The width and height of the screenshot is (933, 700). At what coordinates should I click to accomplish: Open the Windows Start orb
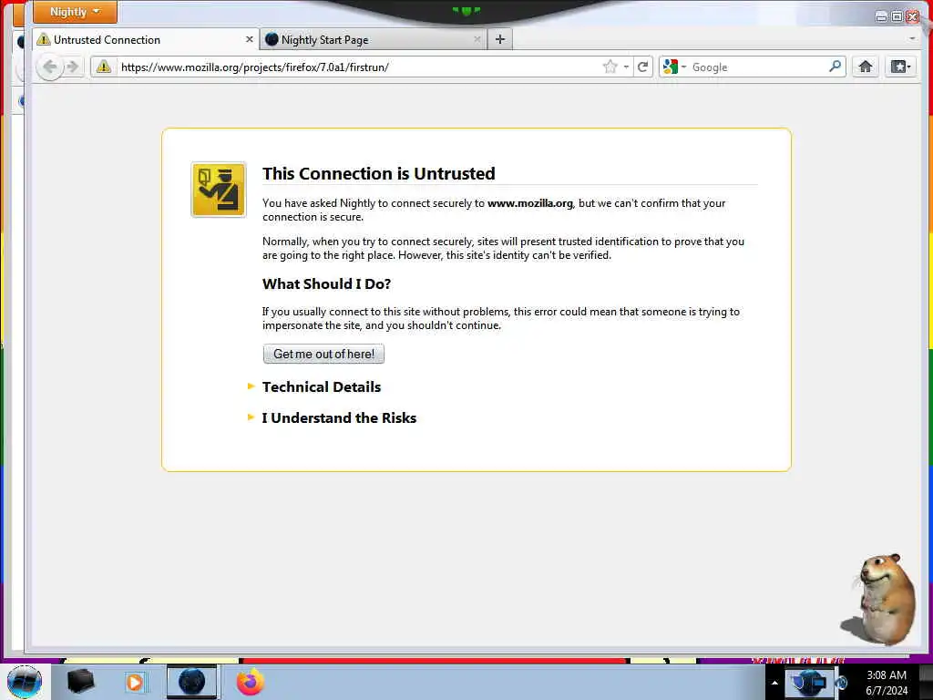(x=25, y=682)
